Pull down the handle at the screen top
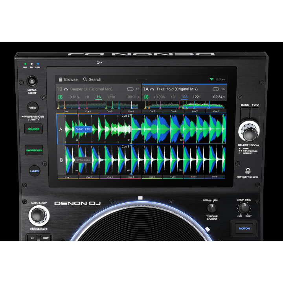Image resolution: width=283 pixels, height=283 pixels. pyautogui.click(x=141, y=79)
